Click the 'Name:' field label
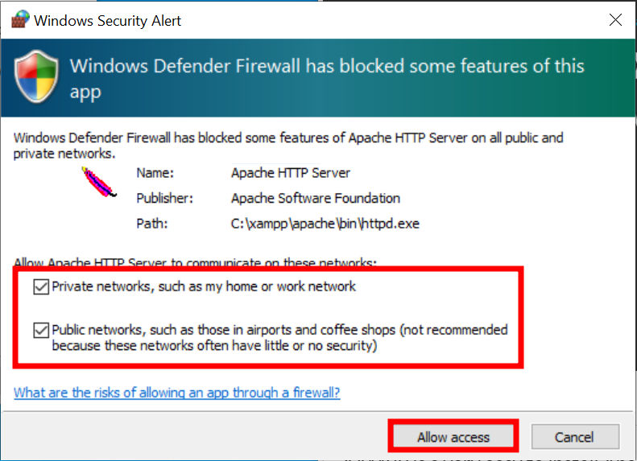Image resolution: width=637 pixels, height=461 pixels. 155,173
